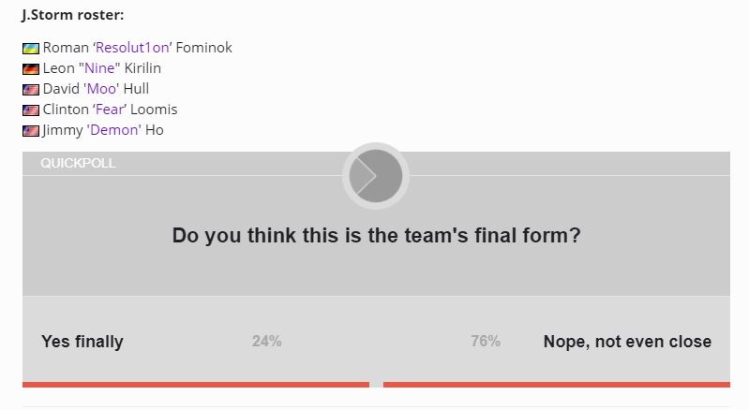Click the US flag next to David
Image resolution: width=749 pixels, height=410 pixels.
point(31,89)
